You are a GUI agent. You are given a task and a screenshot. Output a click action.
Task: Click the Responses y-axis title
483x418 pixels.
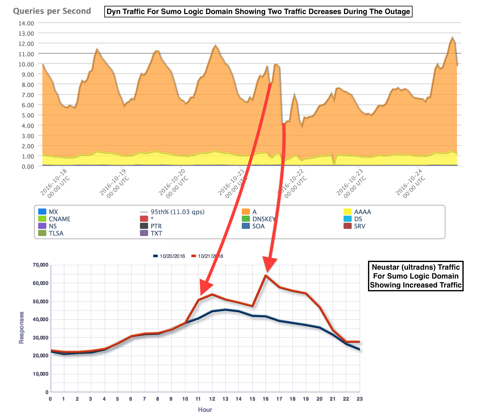tap(21, 328)
